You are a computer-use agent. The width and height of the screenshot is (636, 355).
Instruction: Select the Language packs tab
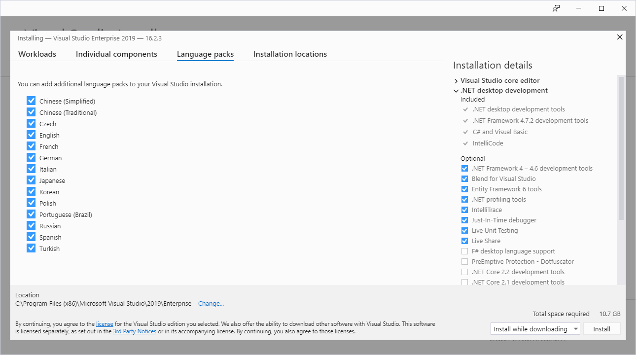click(205, 54)
